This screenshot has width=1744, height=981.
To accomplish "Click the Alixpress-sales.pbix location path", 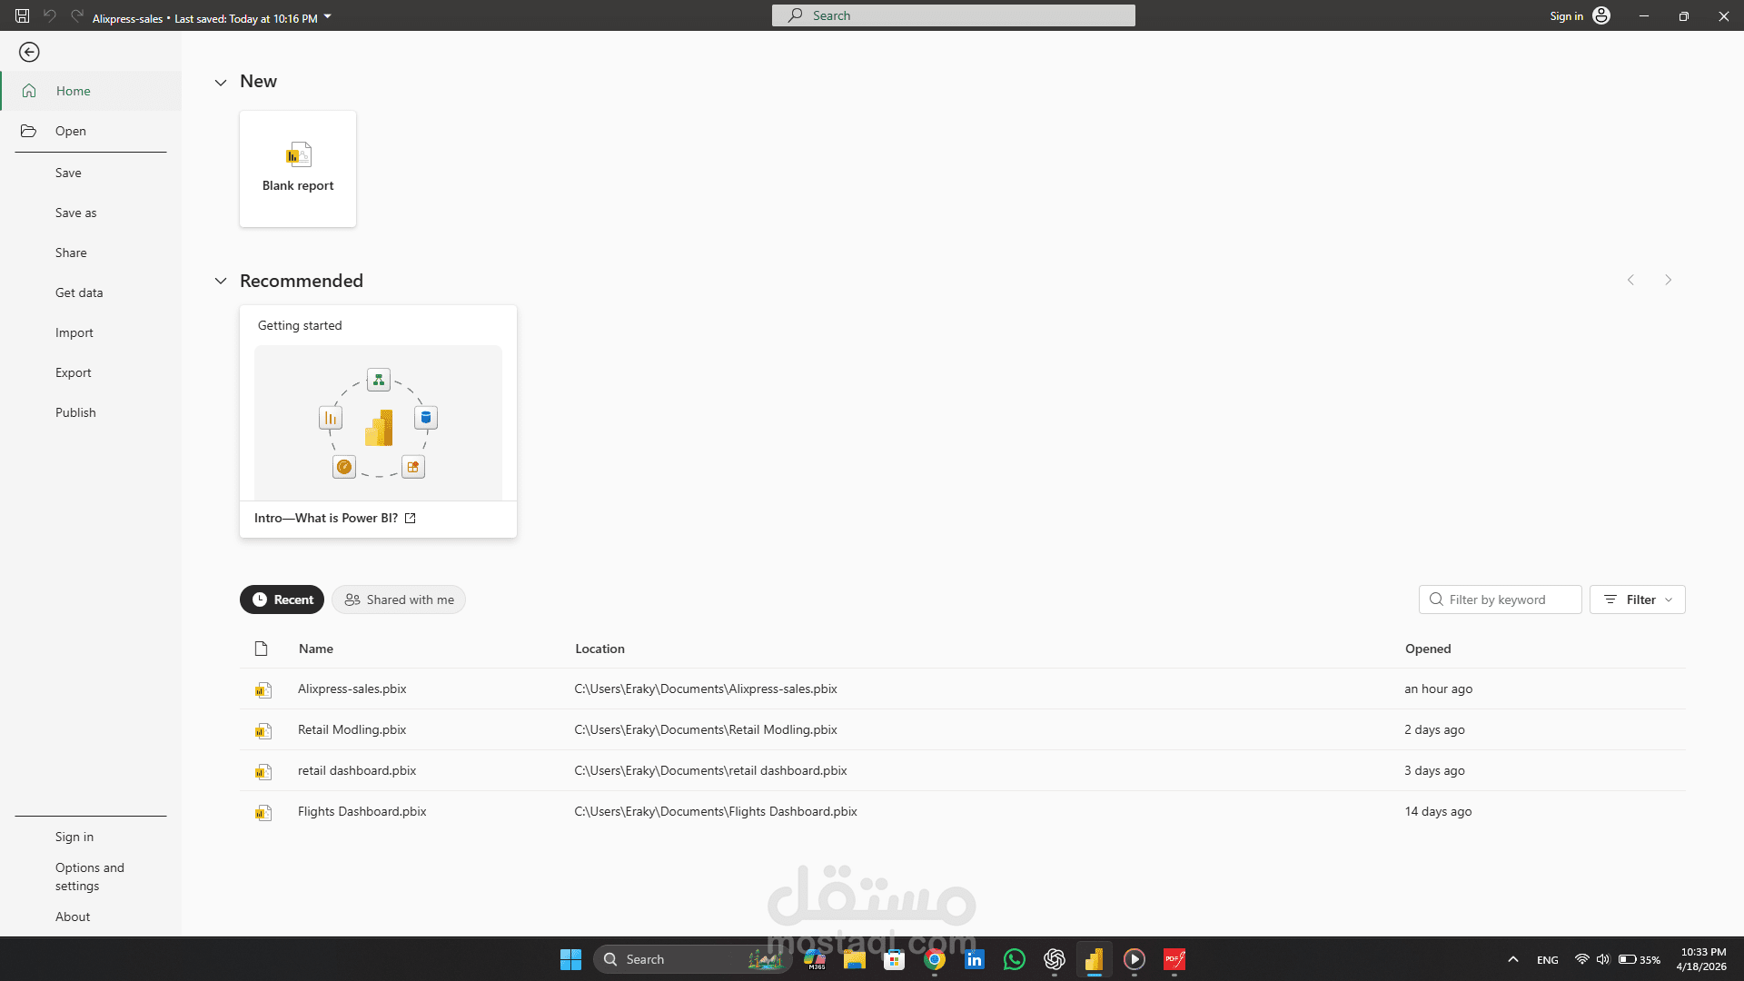I will tap(706, 689).
